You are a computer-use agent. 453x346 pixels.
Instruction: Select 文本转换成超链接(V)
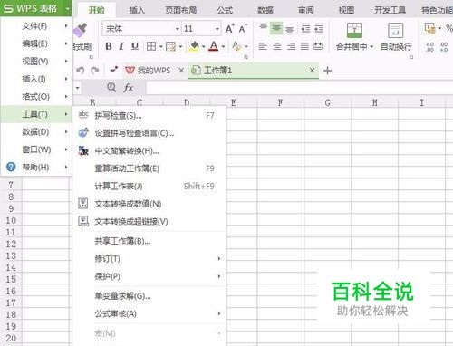click(x=149, y=222)
